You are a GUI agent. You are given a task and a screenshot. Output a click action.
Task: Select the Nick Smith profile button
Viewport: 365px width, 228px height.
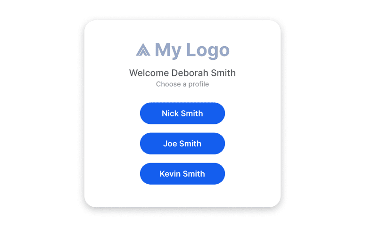[182, 113]
